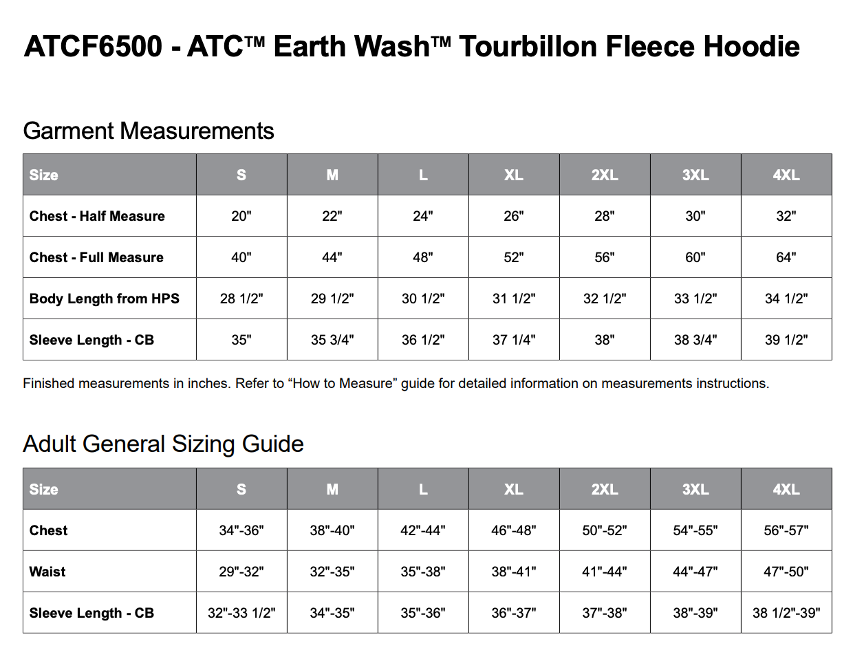Select the 56"-57" chest range cell

click(x=786, y=530)
